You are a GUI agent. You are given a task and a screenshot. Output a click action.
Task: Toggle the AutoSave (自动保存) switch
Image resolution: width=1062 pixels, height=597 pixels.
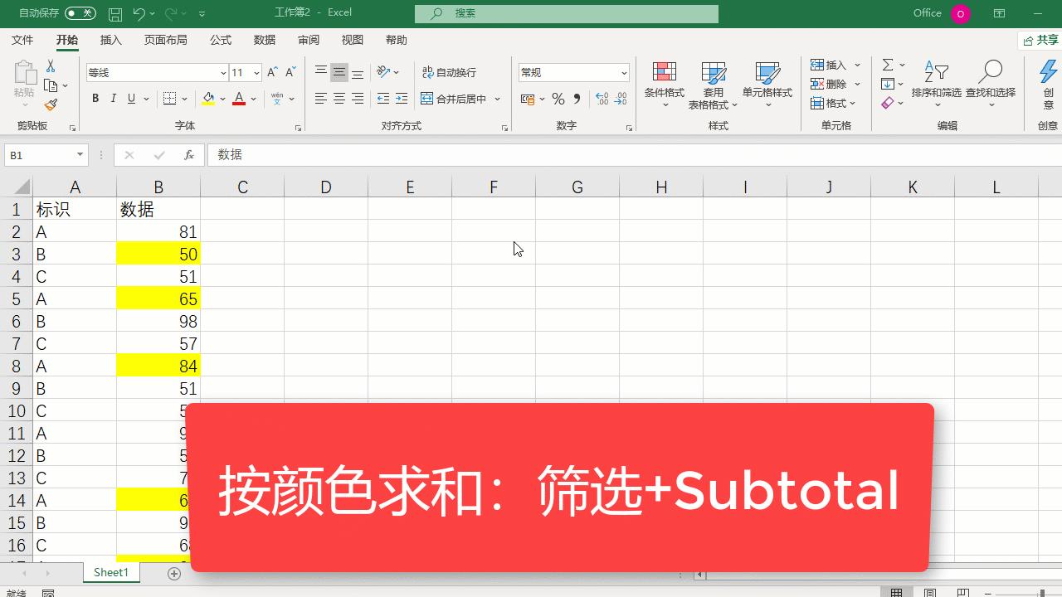[80, 13]
